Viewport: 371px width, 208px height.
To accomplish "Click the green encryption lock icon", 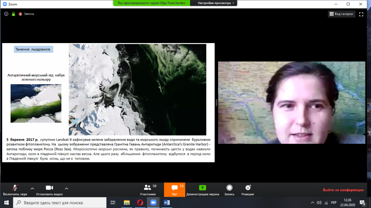I will click(13, 14).
